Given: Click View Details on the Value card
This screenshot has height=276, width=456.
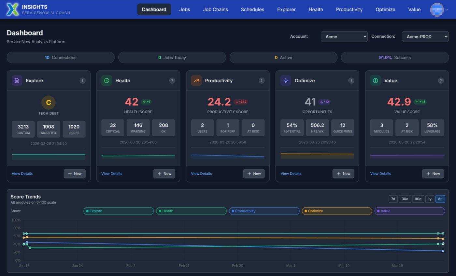Looking at the screenshot, I should pyautogui.click(x=380, y=173).
